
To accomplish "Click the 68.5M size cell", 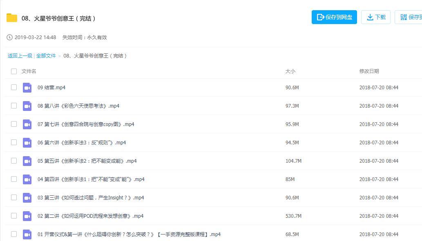I will pyautogui.click(x=292, y=234).
